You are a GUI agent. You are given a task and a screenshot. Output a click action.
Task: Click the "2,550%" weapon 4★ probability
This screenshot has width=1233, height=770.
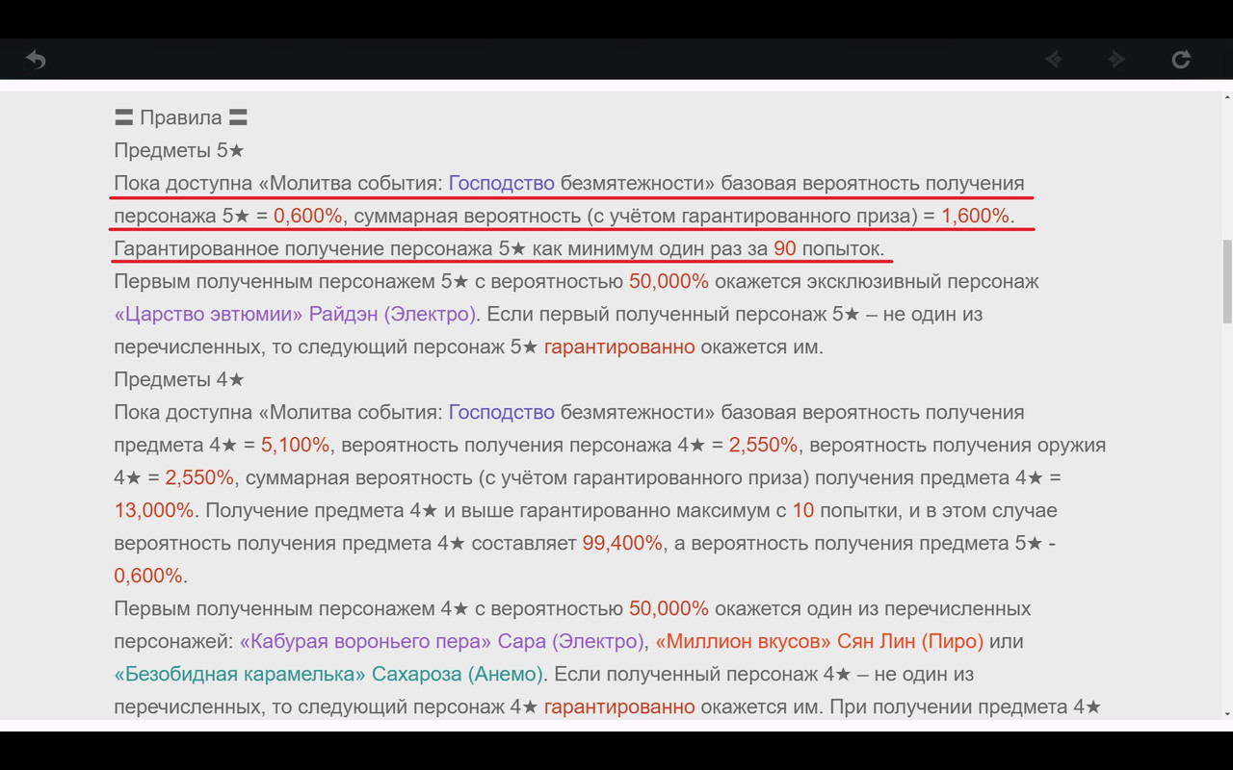[x=199, y=477]
